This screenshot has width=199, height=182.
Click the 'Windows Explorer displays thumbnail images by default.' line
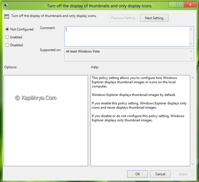click(x=134, y=95)
